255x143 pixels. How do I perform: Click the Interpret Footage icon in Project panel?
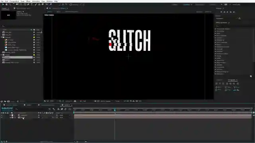click(x=2, y=101)
